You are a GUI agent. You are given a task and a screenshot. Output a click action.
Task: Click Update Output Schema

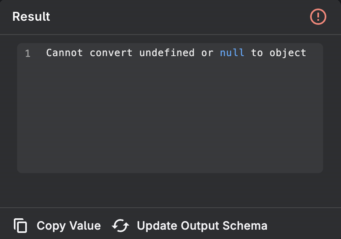pyautogui.click(x=202, y=225)
